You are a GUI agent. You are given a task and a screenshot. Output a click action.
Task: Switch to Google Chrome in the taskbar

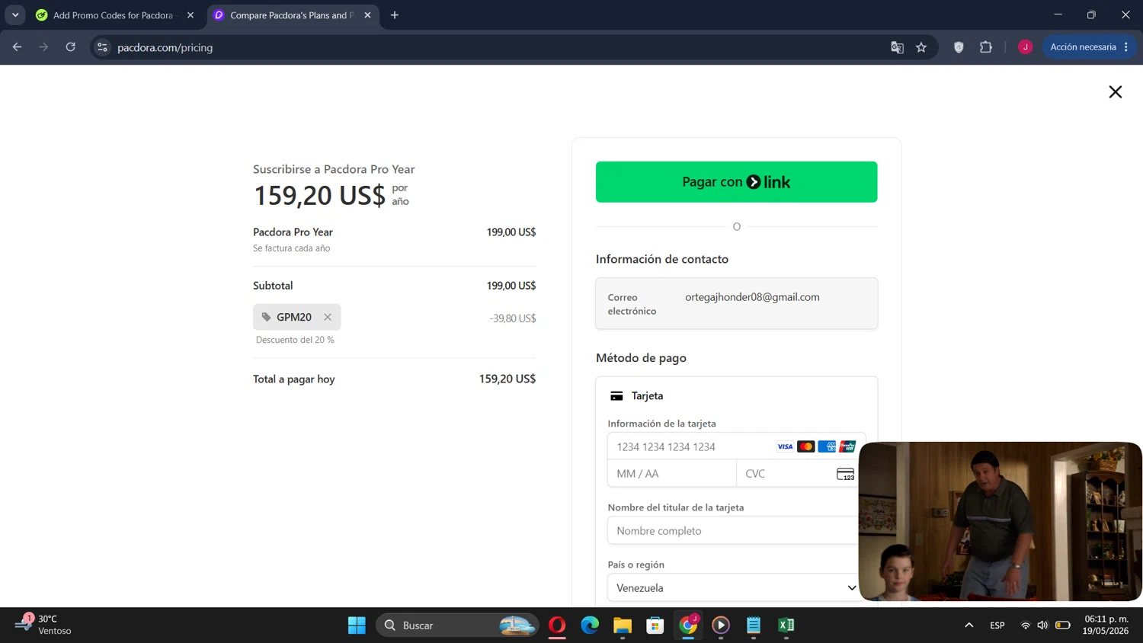point(688,625)
